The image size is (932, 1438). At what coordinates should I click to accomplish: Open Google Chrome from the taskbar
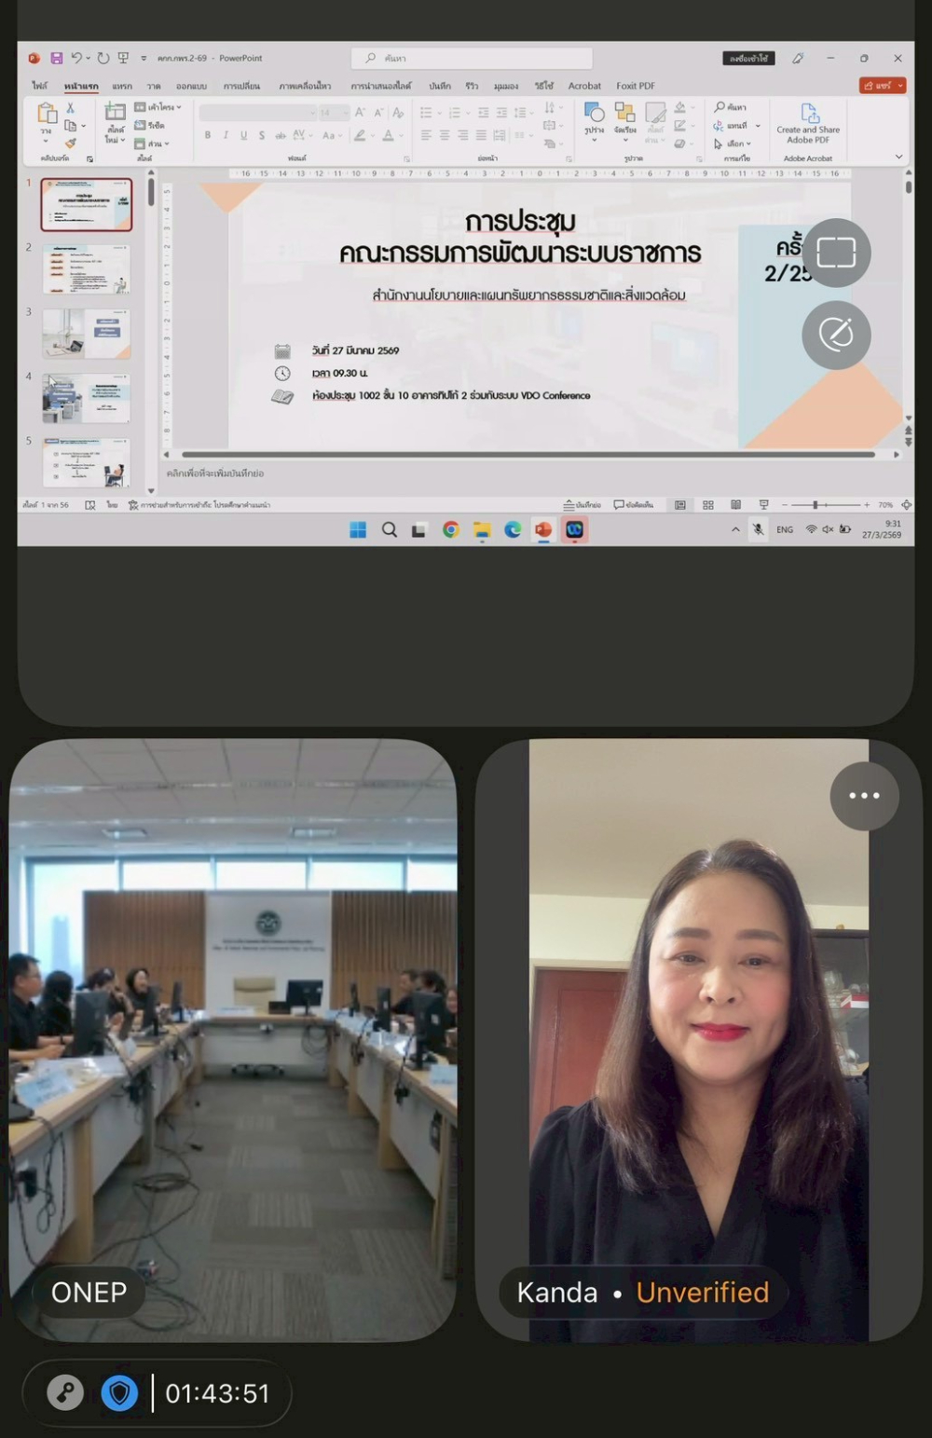[x=451, y=529]
